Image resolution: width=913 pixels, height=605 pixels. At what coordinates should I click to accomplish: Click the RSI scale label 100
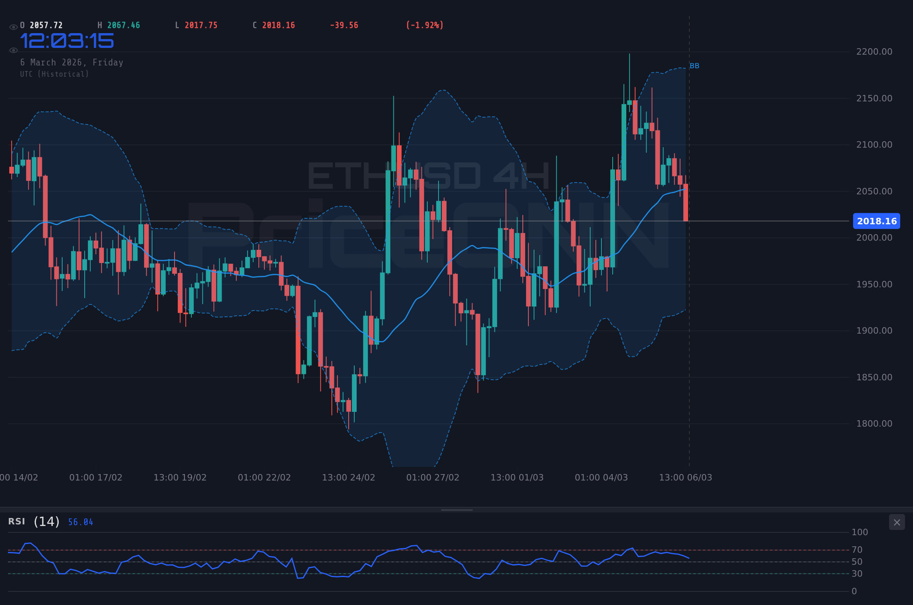860,532
